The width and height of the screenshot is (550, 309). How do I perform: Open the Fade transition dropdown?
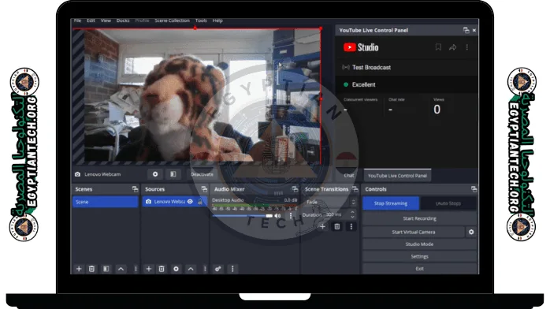[x=330, y=202]
